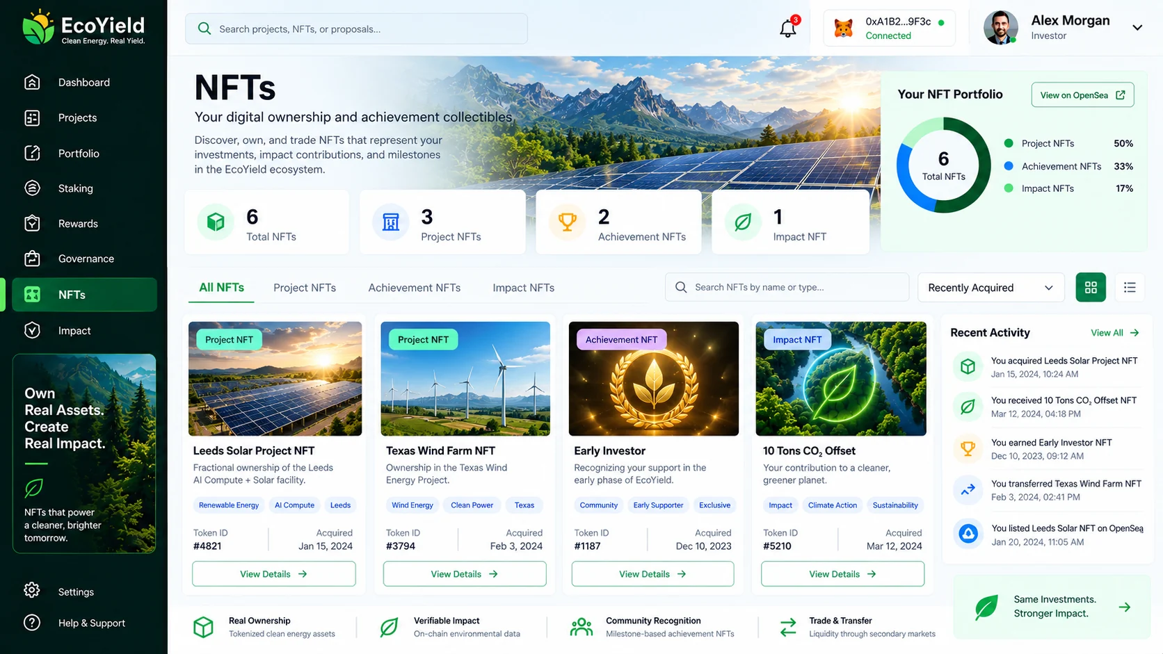Switch to the Project NFTs tab
Viewport: 1163px width, 654px height.
(x=305, y=288)
